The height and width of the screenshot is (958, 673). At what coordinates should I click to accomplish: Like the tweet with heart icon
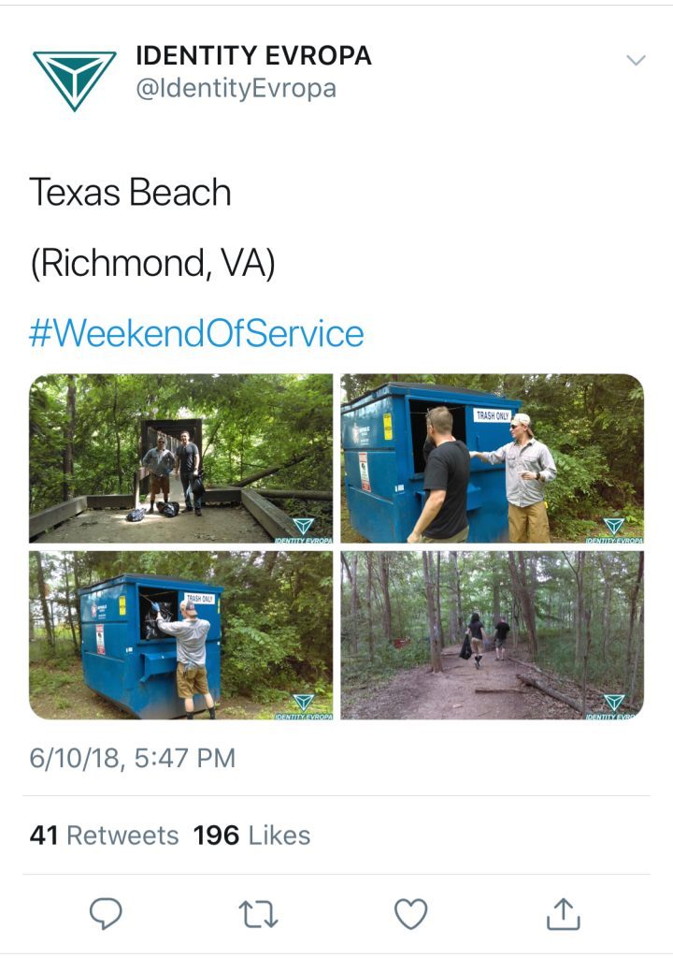[x=410, y=914]
